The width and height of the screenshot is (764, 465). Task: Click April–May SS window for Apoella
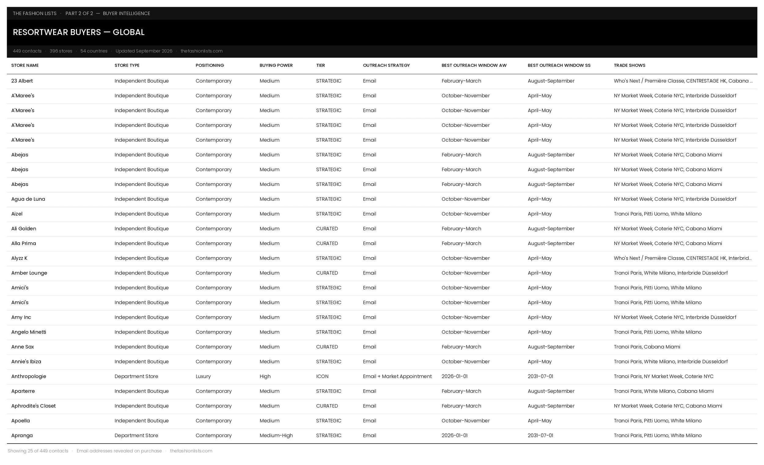point(539,421)
